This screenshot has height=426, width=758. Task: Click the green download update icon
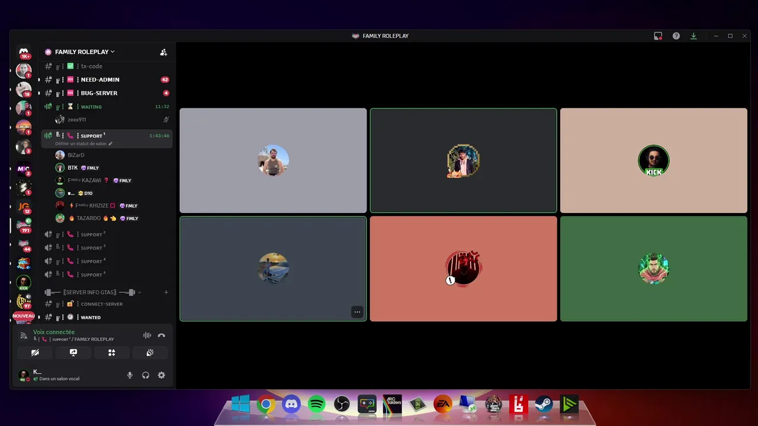(x=693, y=36)
